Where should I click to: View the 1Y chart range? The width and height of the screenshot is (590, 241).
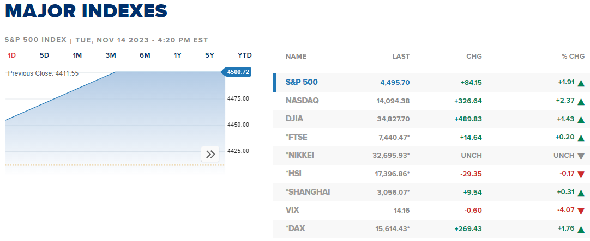pos(177,55)
